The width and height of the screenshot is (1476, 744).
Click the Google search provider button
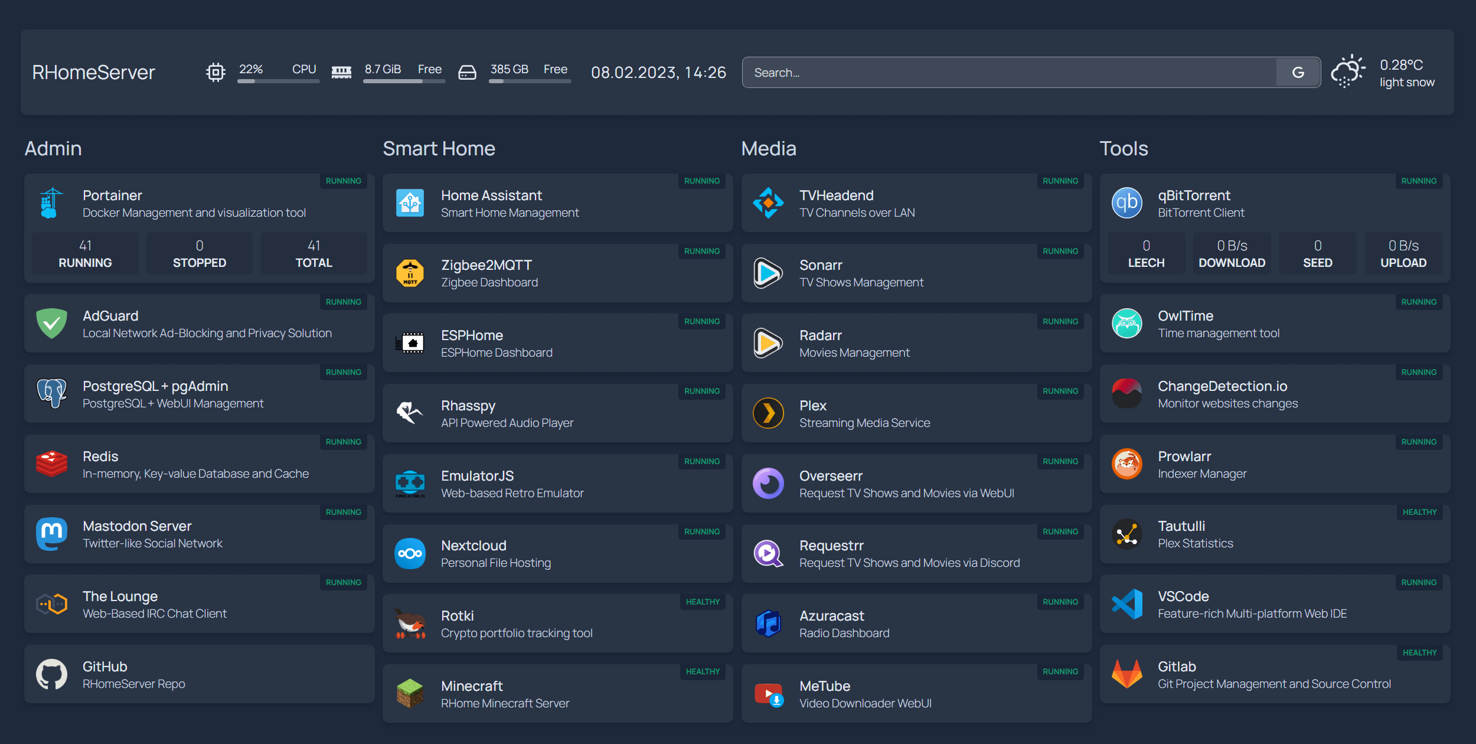coord(1298,72)
